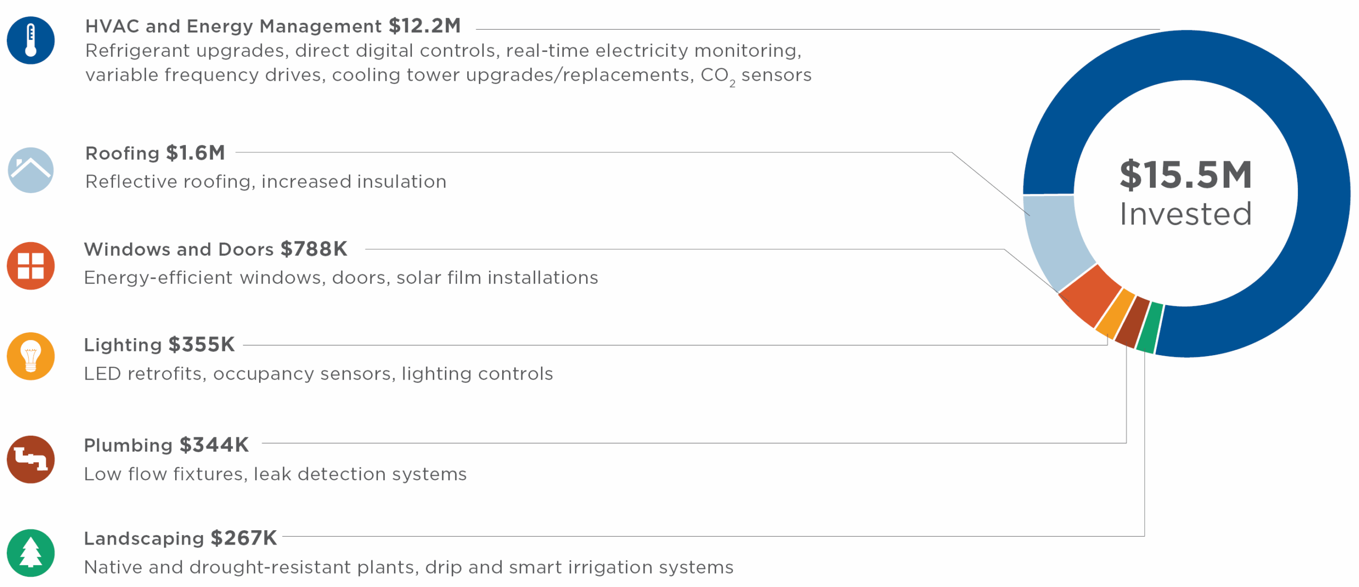Viewport: 1359px width, 587px height.
Task: Select the orange windows grid icon
Action: click(x=31, y=265)
